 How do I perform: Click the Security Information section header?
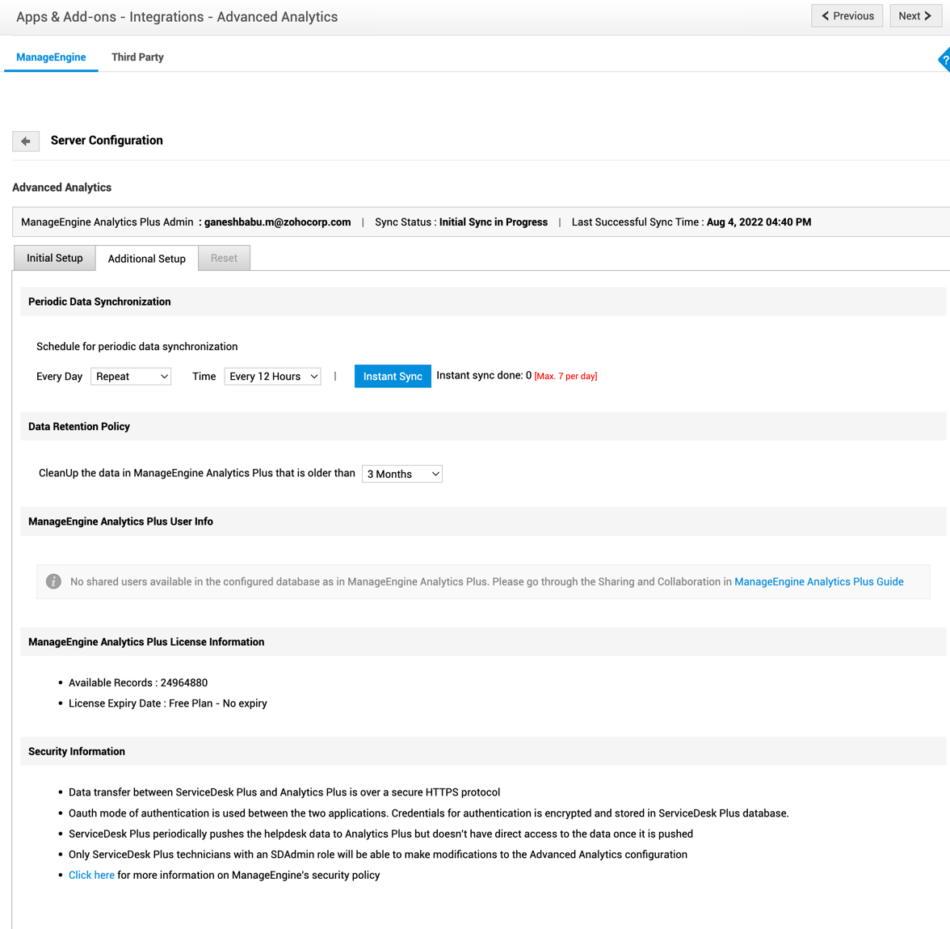77,751
